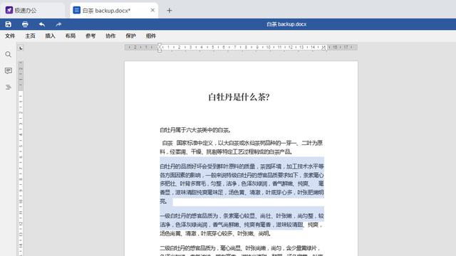Print the document using the printer icon
The height and width of the screenshot is (256, 456).
tap(25, 24)
